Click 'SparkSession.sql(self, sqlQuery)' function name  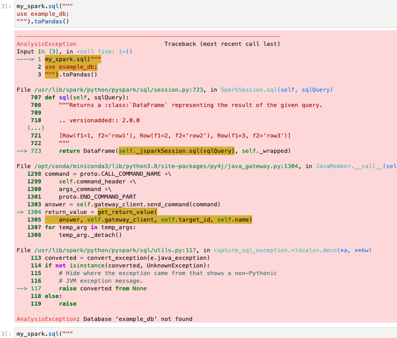coord(277,90)
